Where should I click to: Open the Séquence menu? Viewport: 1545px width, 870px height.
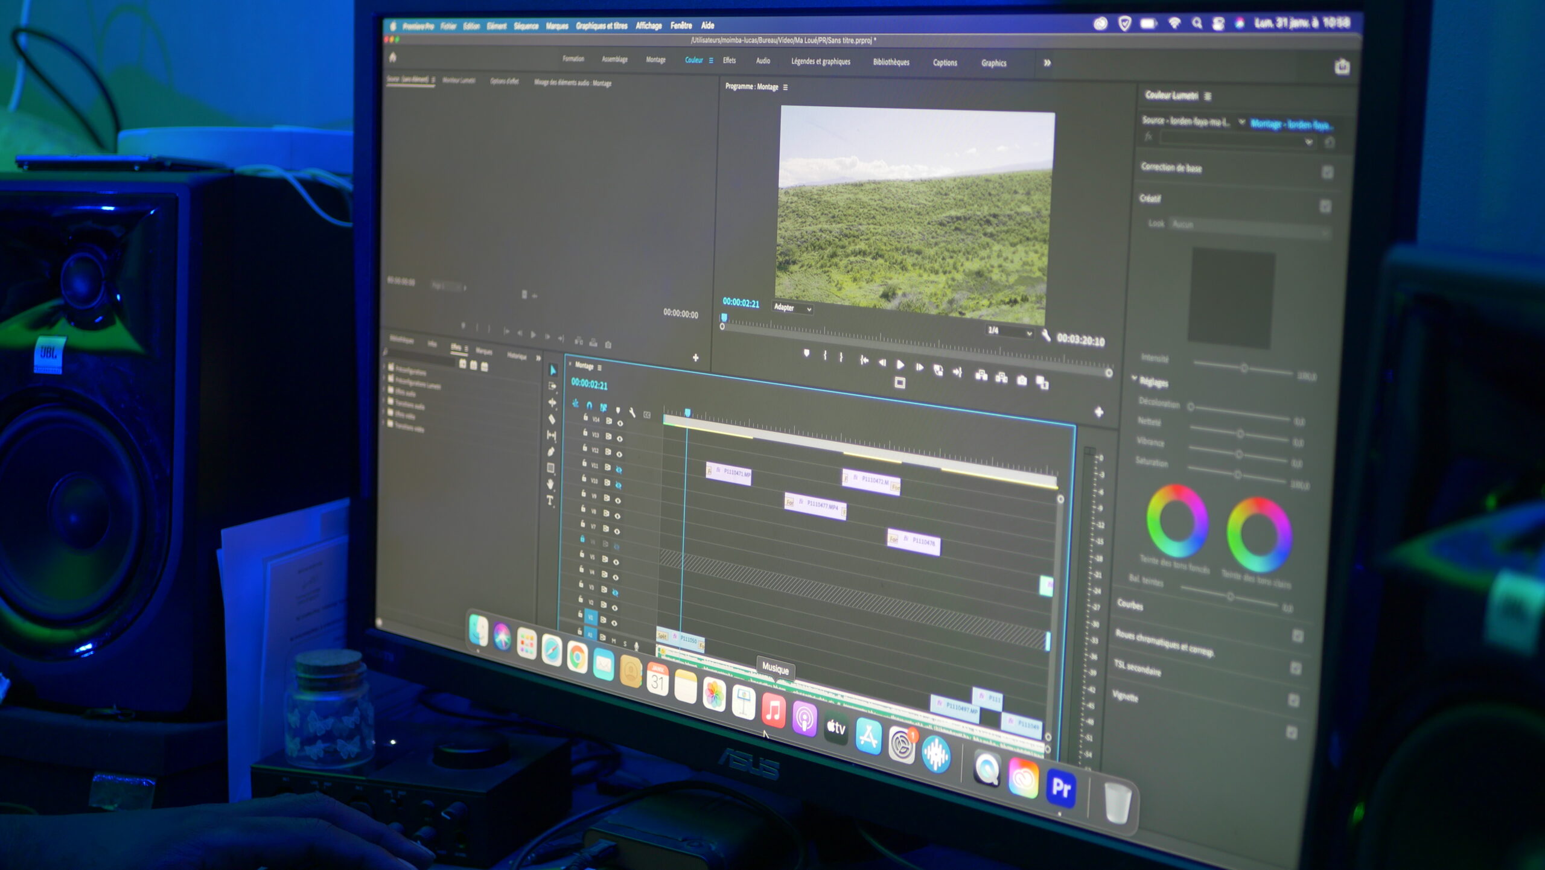[526, 26]
